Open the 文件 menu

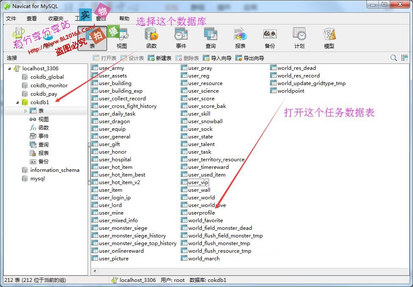click(11, 19)
